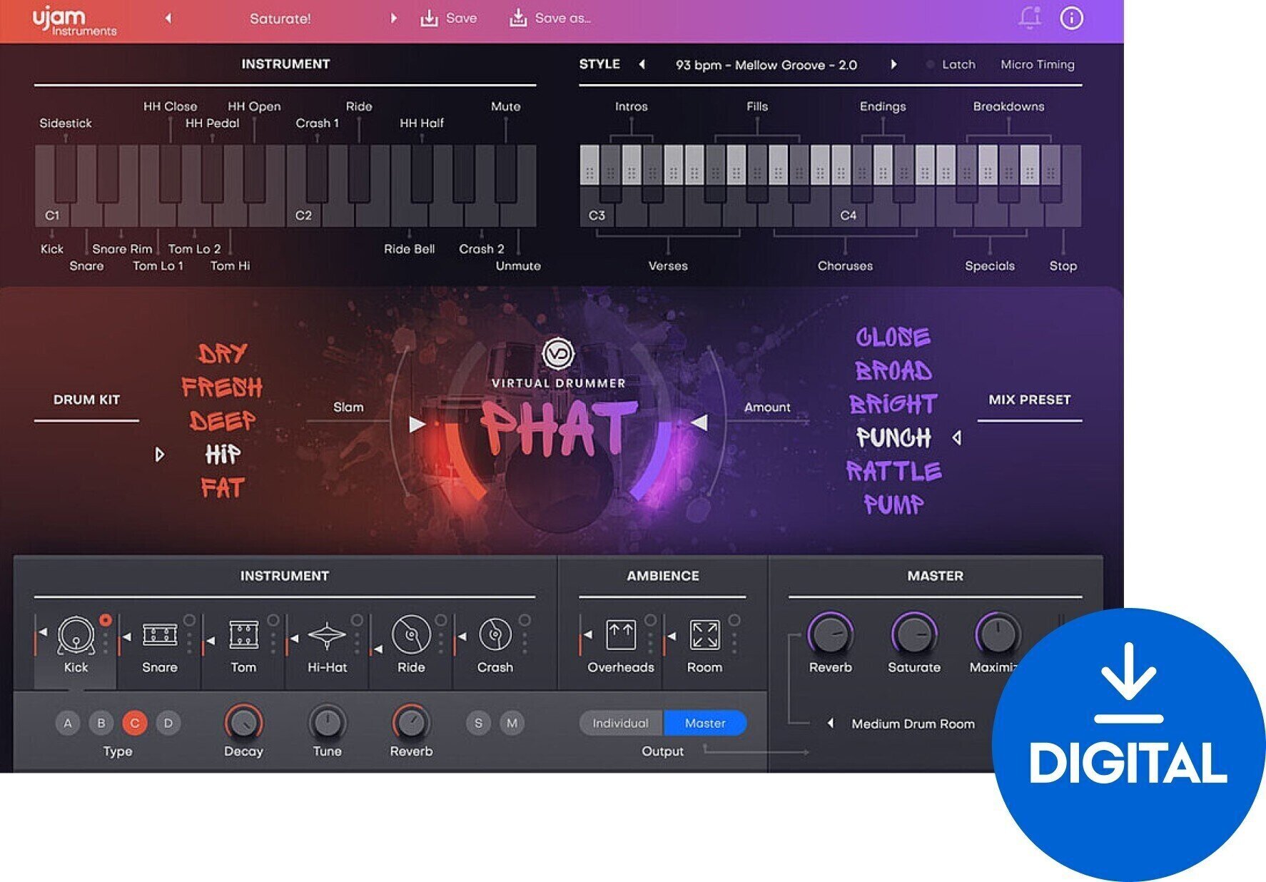The image size is (1266, 882).
Task: Select the Punch mix preset
Action: 893,437
